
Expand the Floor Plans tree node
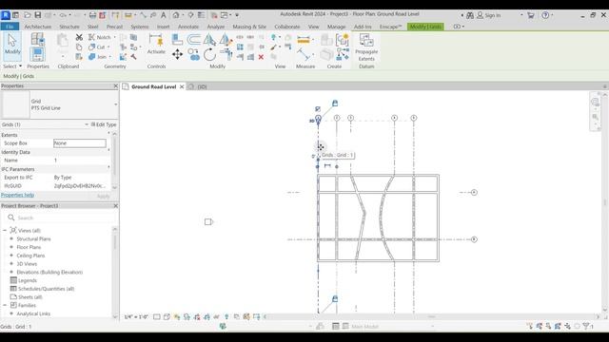(x=11, y=247)
